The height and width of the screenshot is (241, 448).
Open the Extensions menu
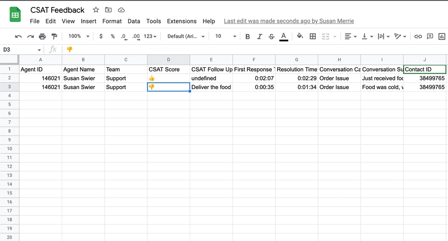click(x=182, y=21)
